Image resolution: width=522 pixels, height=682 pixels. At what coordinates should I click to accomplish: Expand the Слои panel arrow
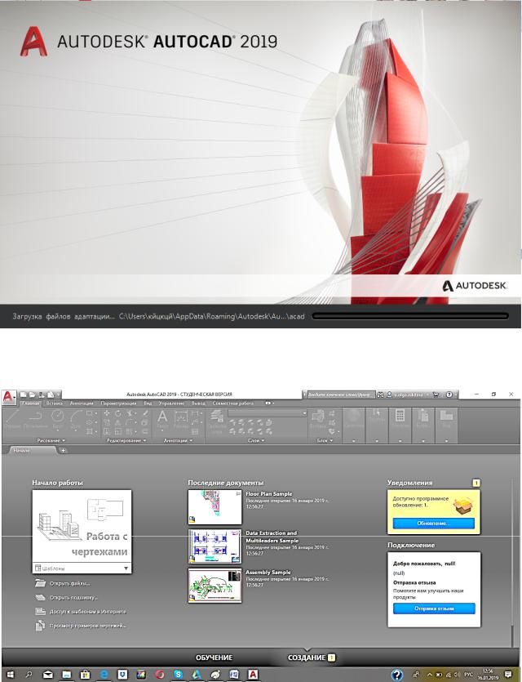(263, 440)
